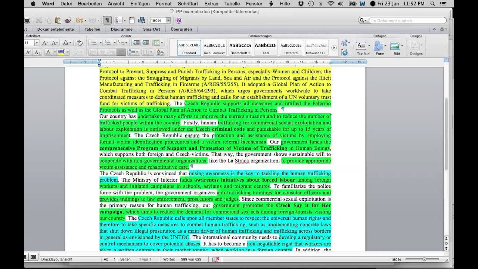Decrease font size with smaller A
478x269 pixels.
click(54, 43)
